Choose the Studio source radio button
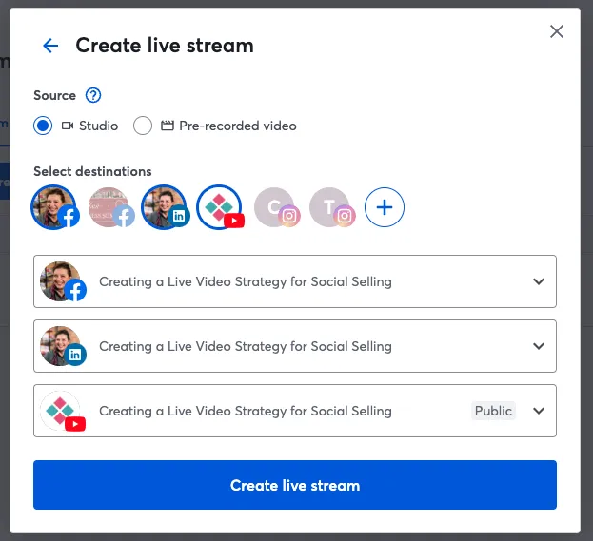Viewport: 593px width, 541px height. coord(43,126)
